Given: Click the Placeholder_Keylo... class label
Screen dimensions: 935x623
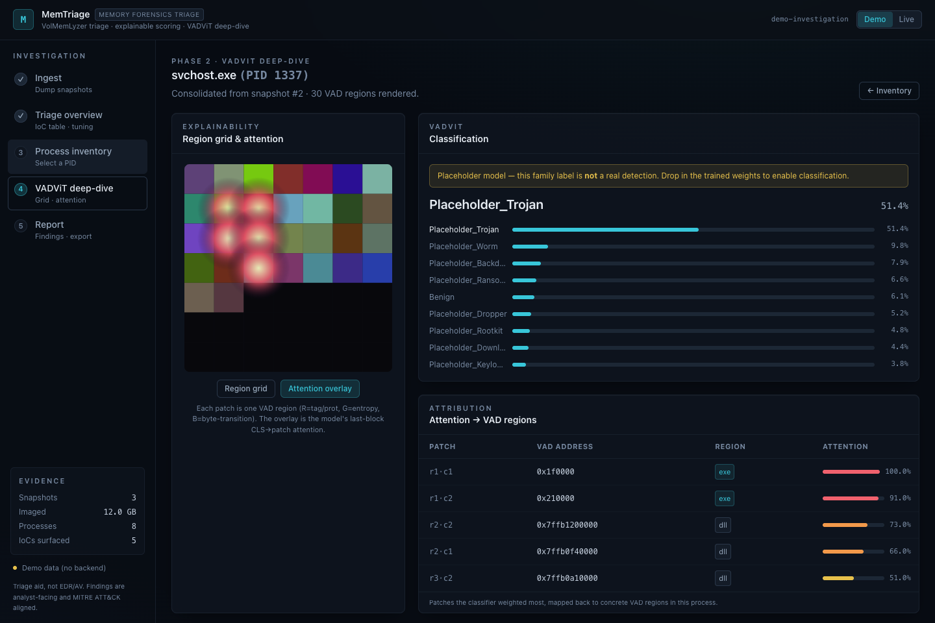Looking at the screenshot, I should (466, 365).
